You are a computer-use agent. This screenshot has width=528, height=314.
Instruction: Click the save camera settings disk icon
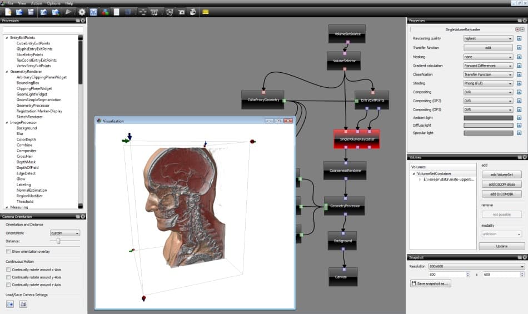coord(23,304)
